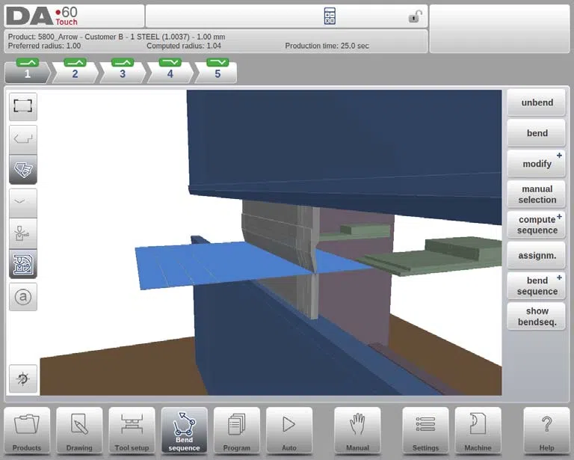The height and width of the screenshot is (460, 574).
Task: Select bend step 5 tab
Action: (x=217, y=73)
